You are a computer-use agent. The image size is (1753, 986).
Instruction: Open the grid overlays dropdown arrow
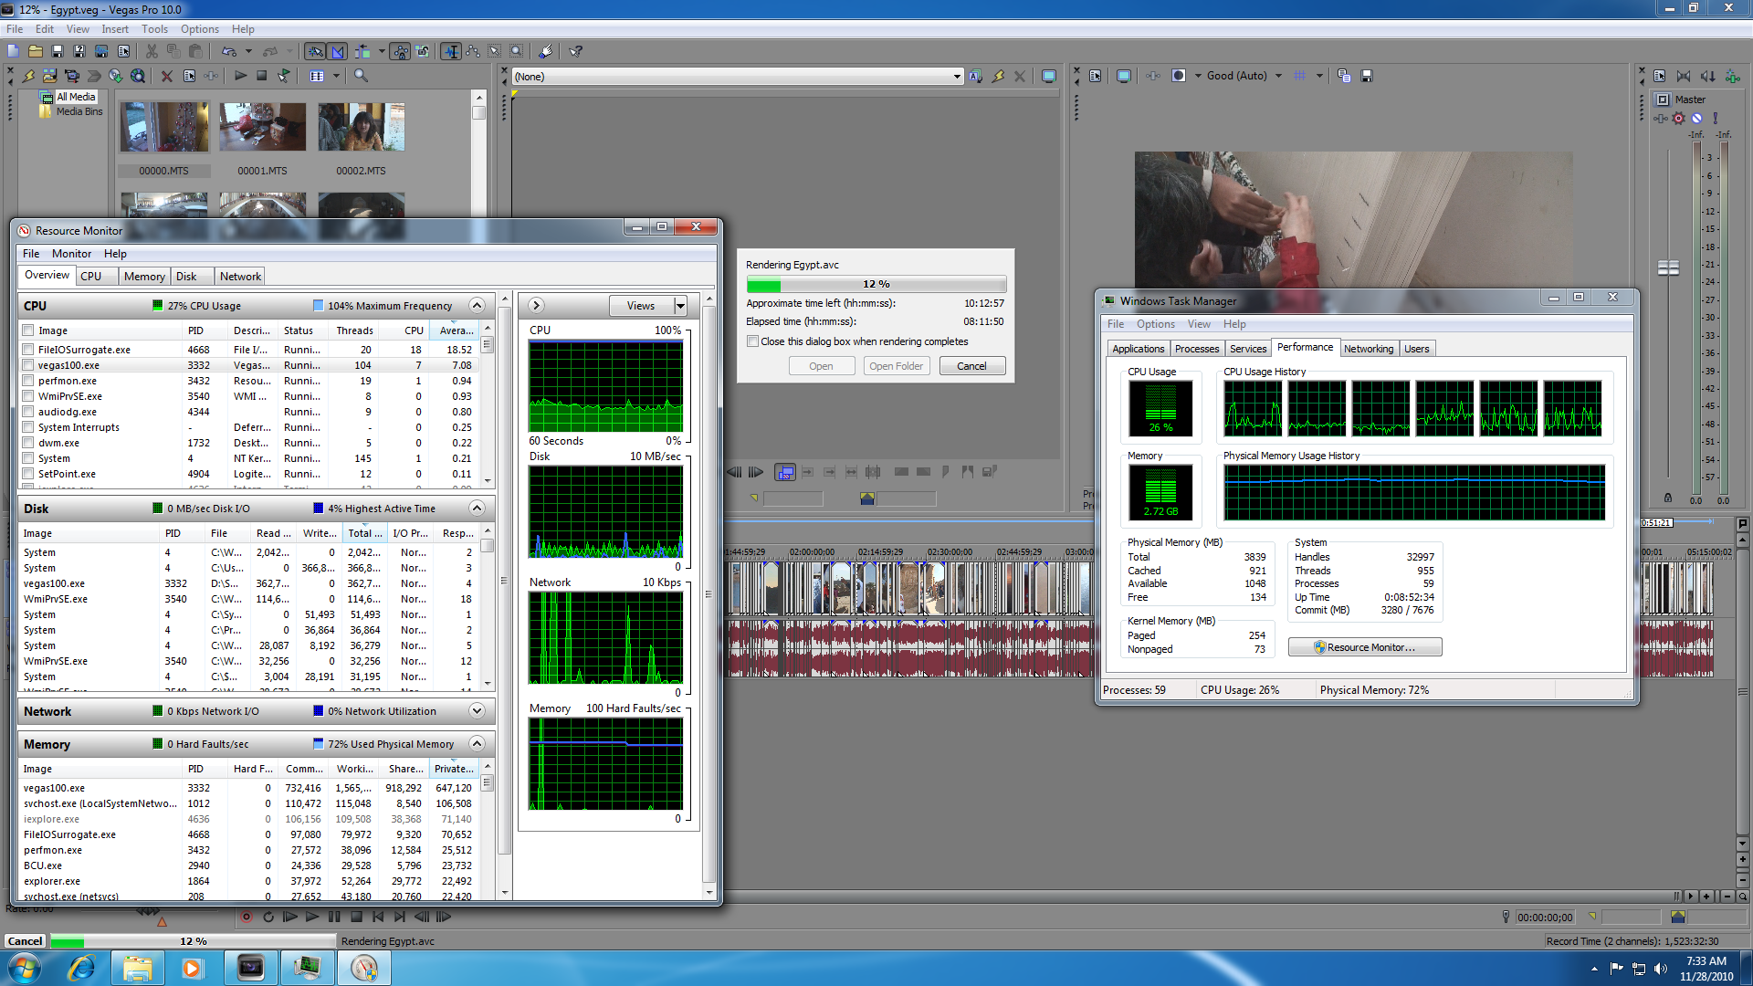tap(1319, 76)
